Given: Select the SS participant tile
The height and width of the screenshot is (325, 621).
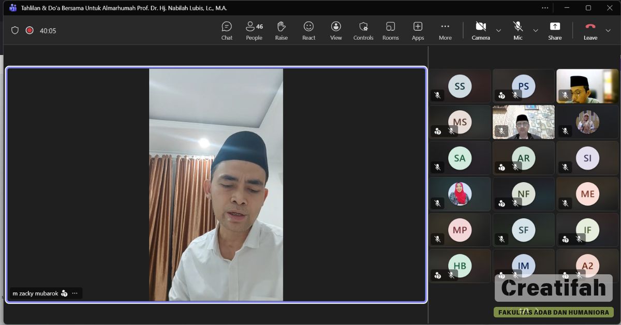Looking at the screenshot, I should [460, 86].
